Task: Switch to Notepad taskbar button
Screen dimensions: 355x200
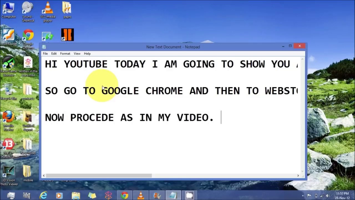Action: tap(173, 195)
